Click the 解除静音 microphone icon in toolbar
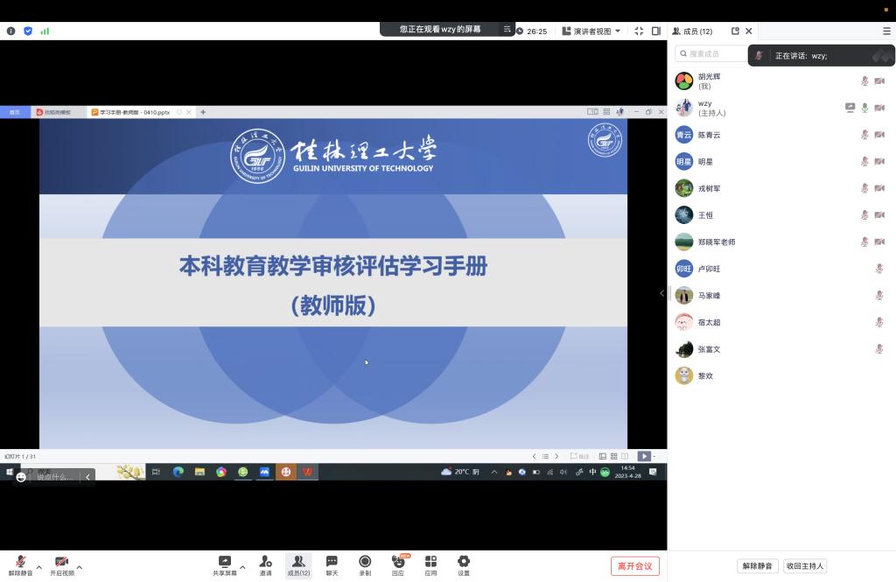The height and width of the screenshot is (582, 896). [x=19, y=561]
